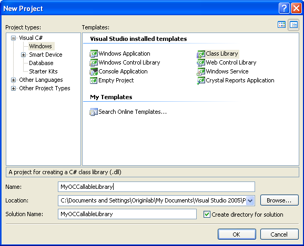Click the 'Class Library' template label

222,54
